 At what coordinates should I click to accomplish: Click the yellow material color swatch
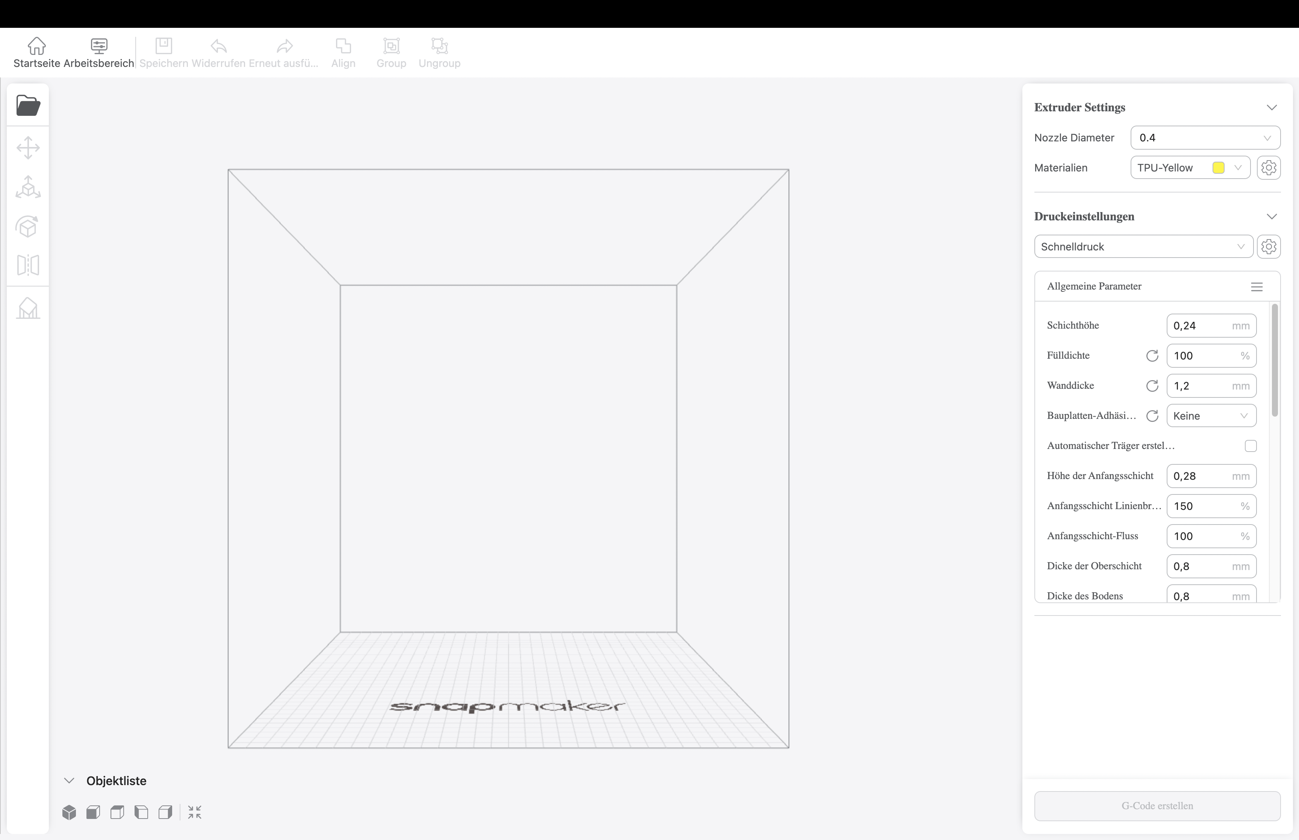point(1218,167)
